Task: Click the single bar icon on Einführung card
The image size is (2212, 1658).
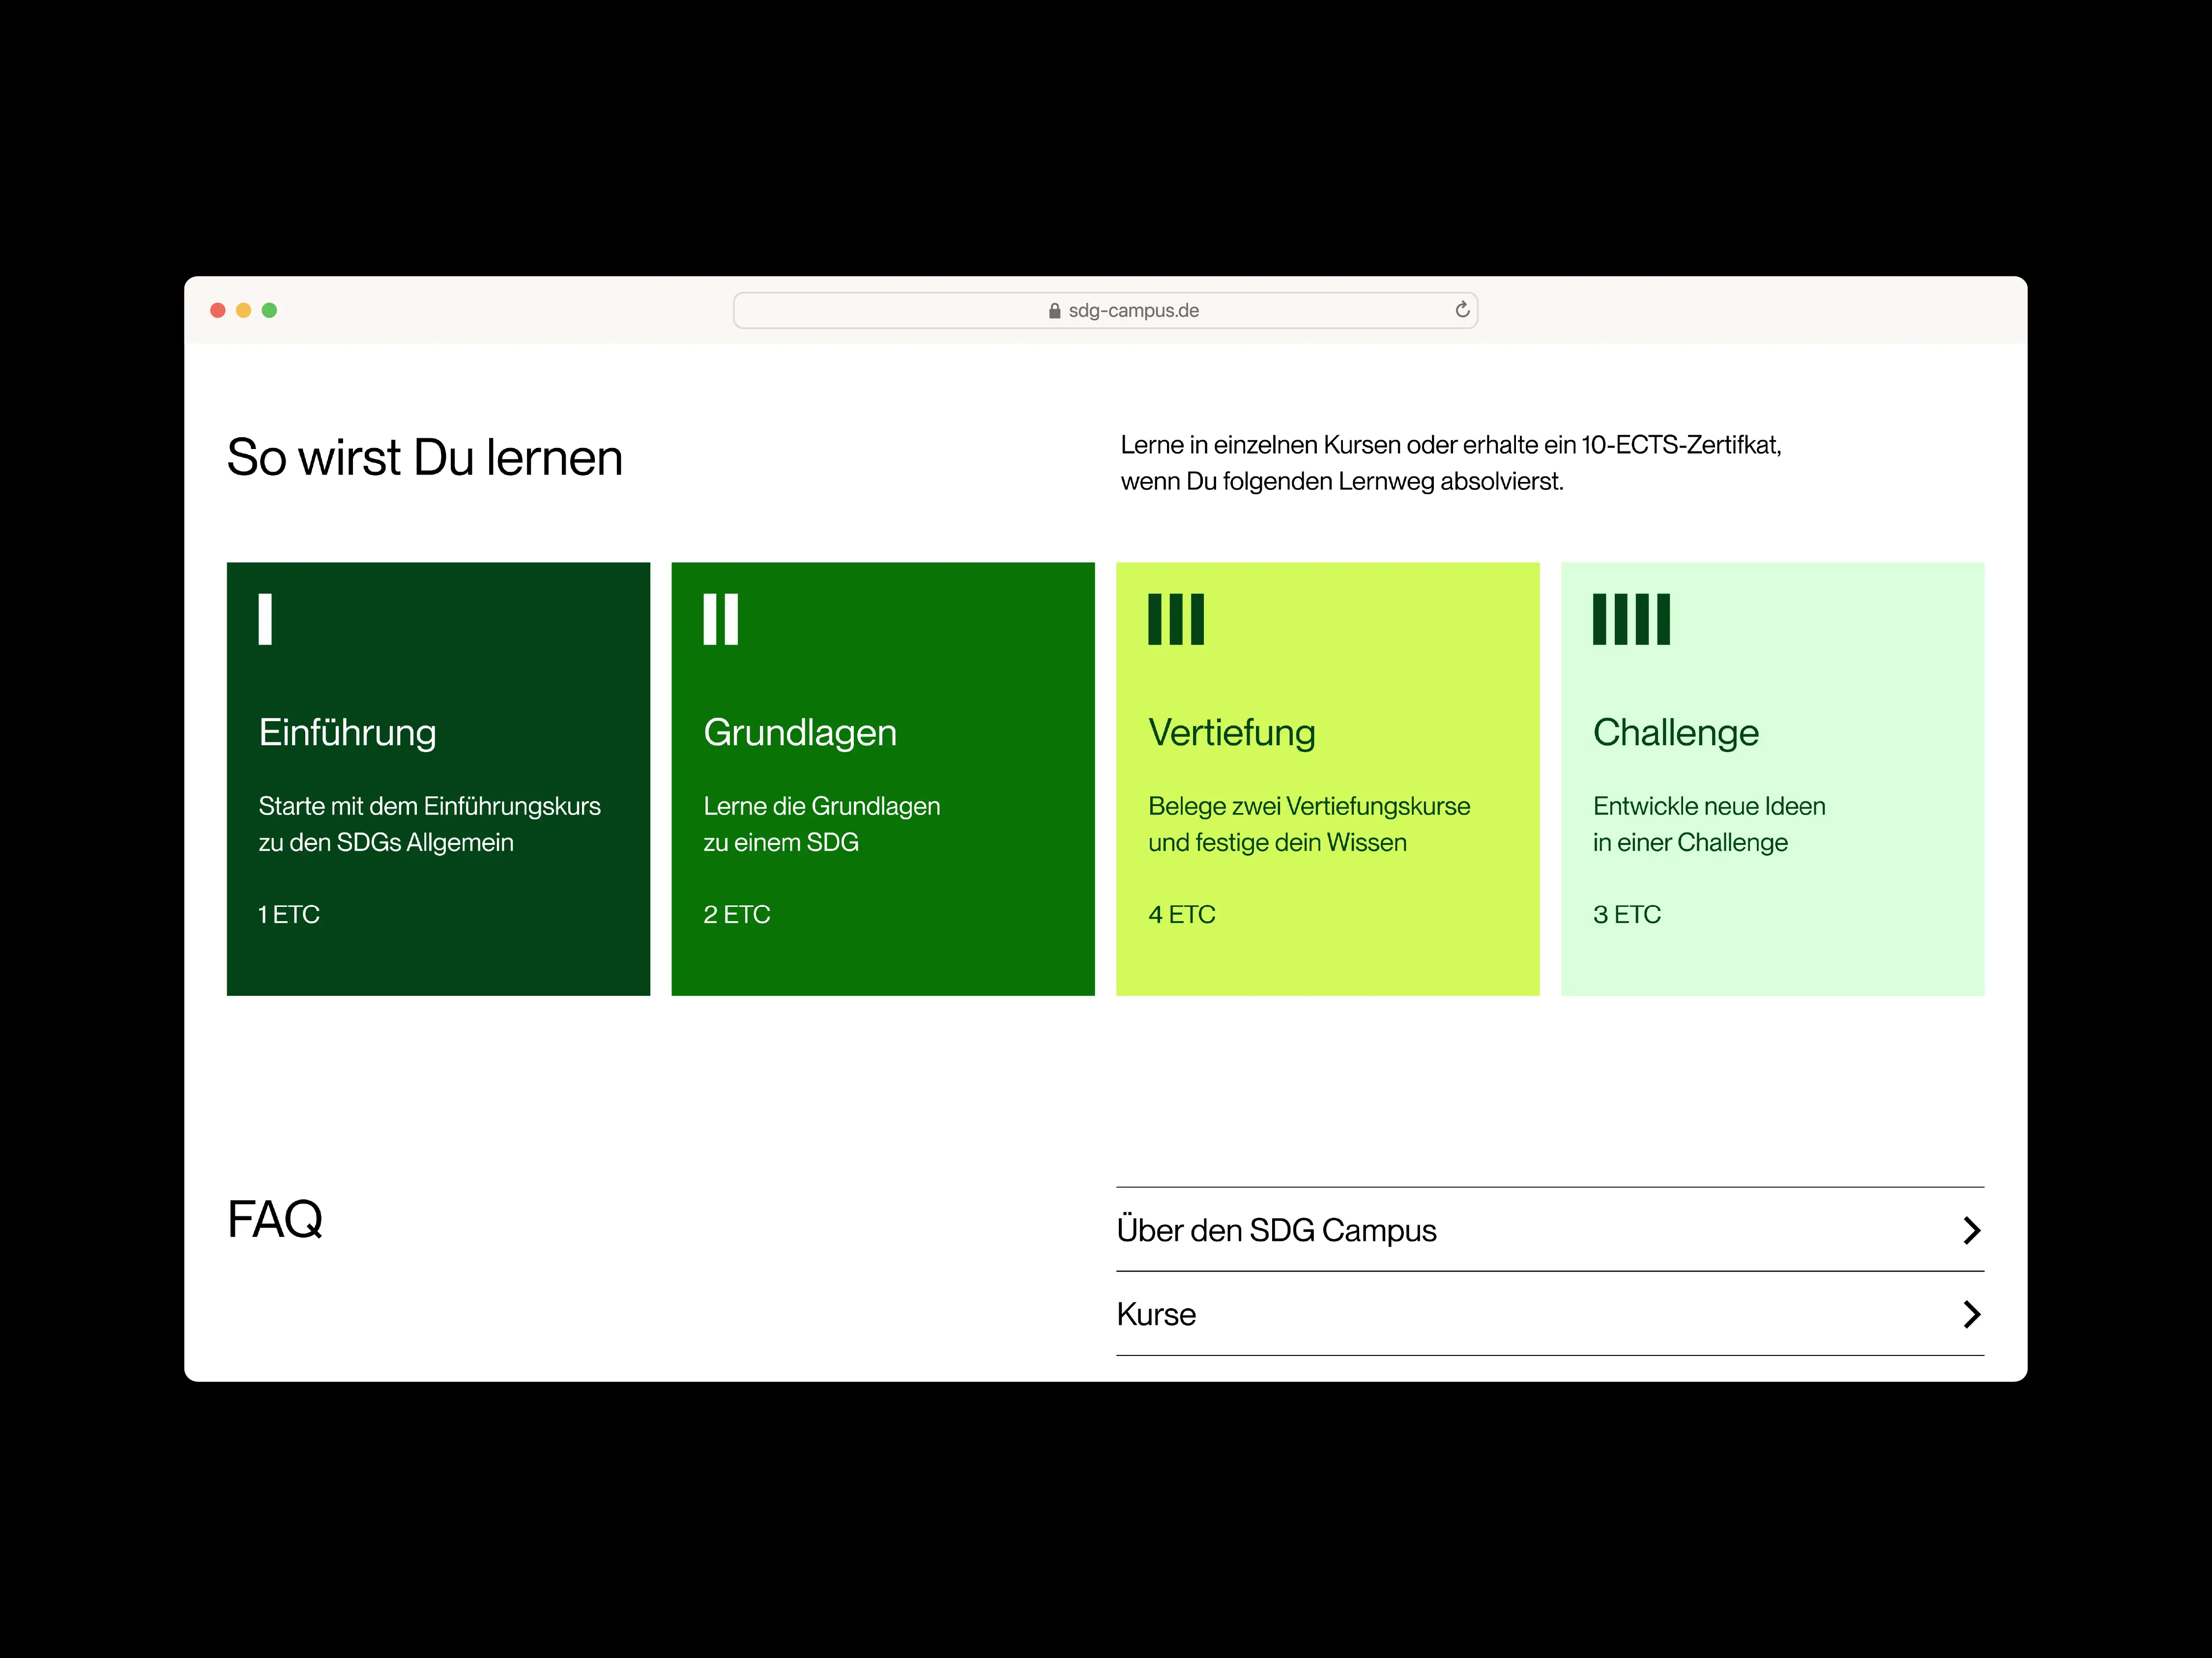Action: pyautogui.click(x=265, y=619)
